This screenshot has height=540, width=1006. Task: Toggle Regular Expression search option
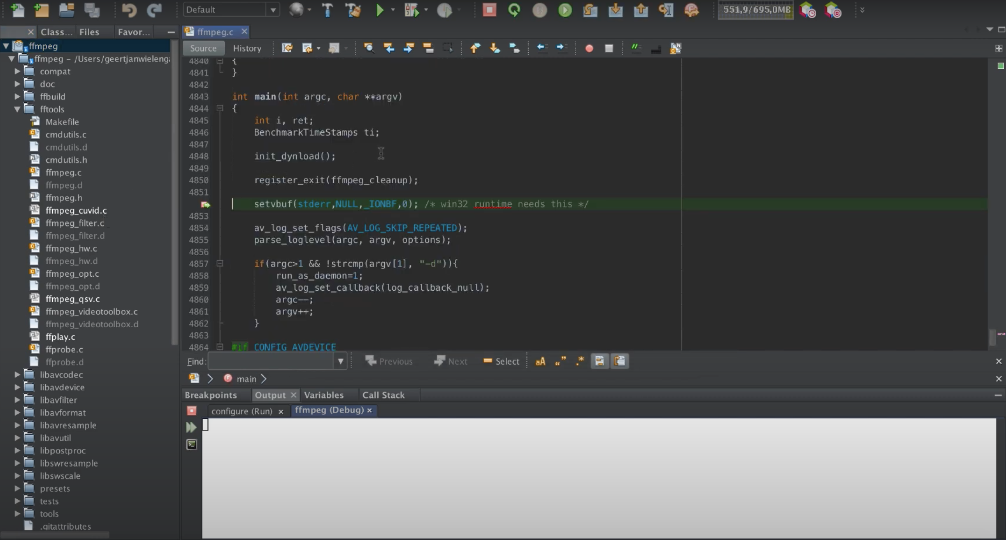tap(580, 361)
